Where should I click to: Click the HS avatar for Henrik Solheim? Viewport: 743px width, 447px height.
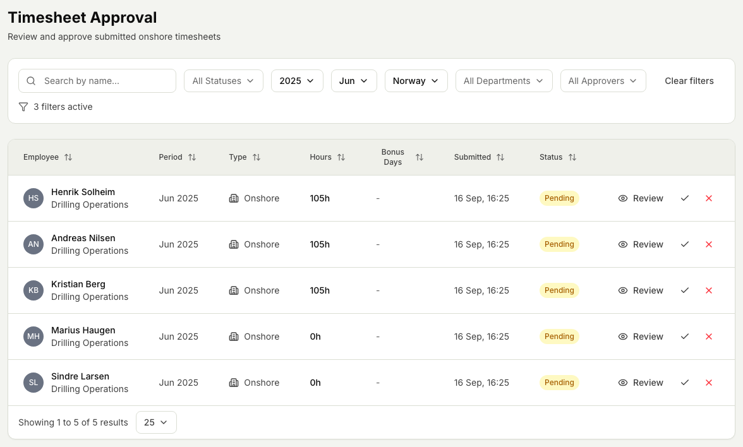33,198
